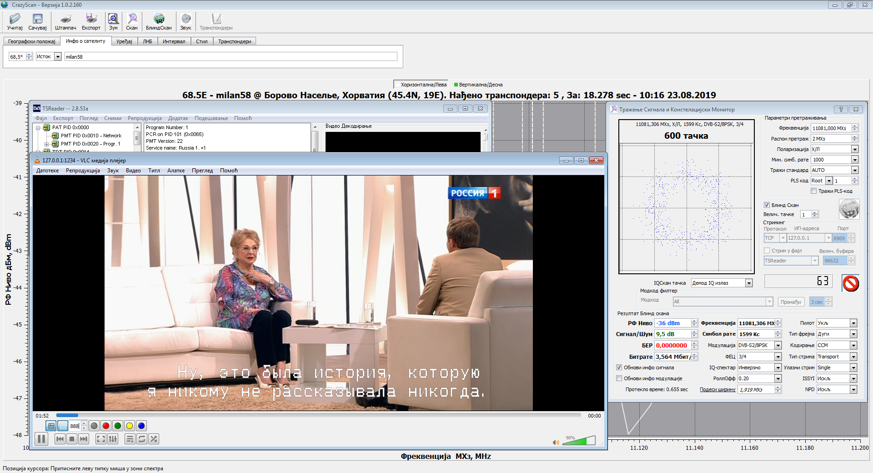Toggle VLC fullscreen mode
The width and height of the screenshot is (873, 473).
click(101, 439)
